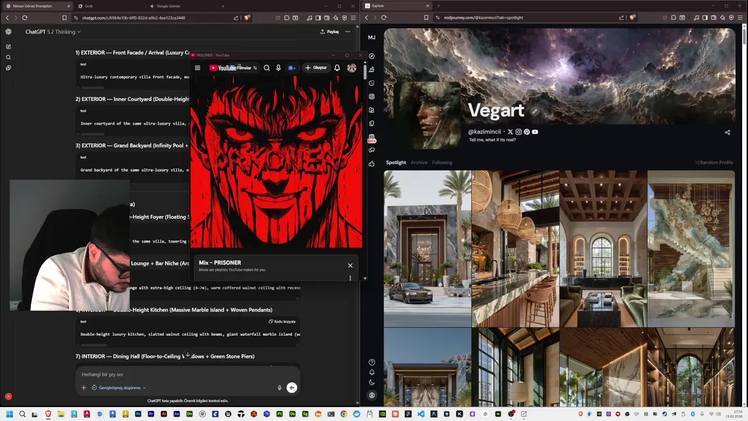748x421 pixels.
Task: Open the Pinterest profile link icon
Action: [x=527, y=132]
